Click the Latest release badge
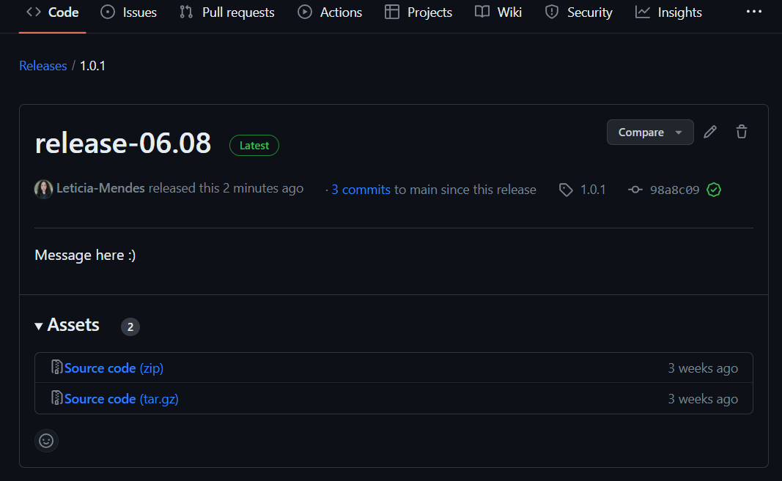Viewport: 782px width, 481px height. (254, 145)
